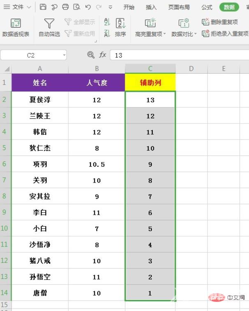Click the Undo arrow icon
The width and height of the screenshot is (249, 311).
click(88, 7)
